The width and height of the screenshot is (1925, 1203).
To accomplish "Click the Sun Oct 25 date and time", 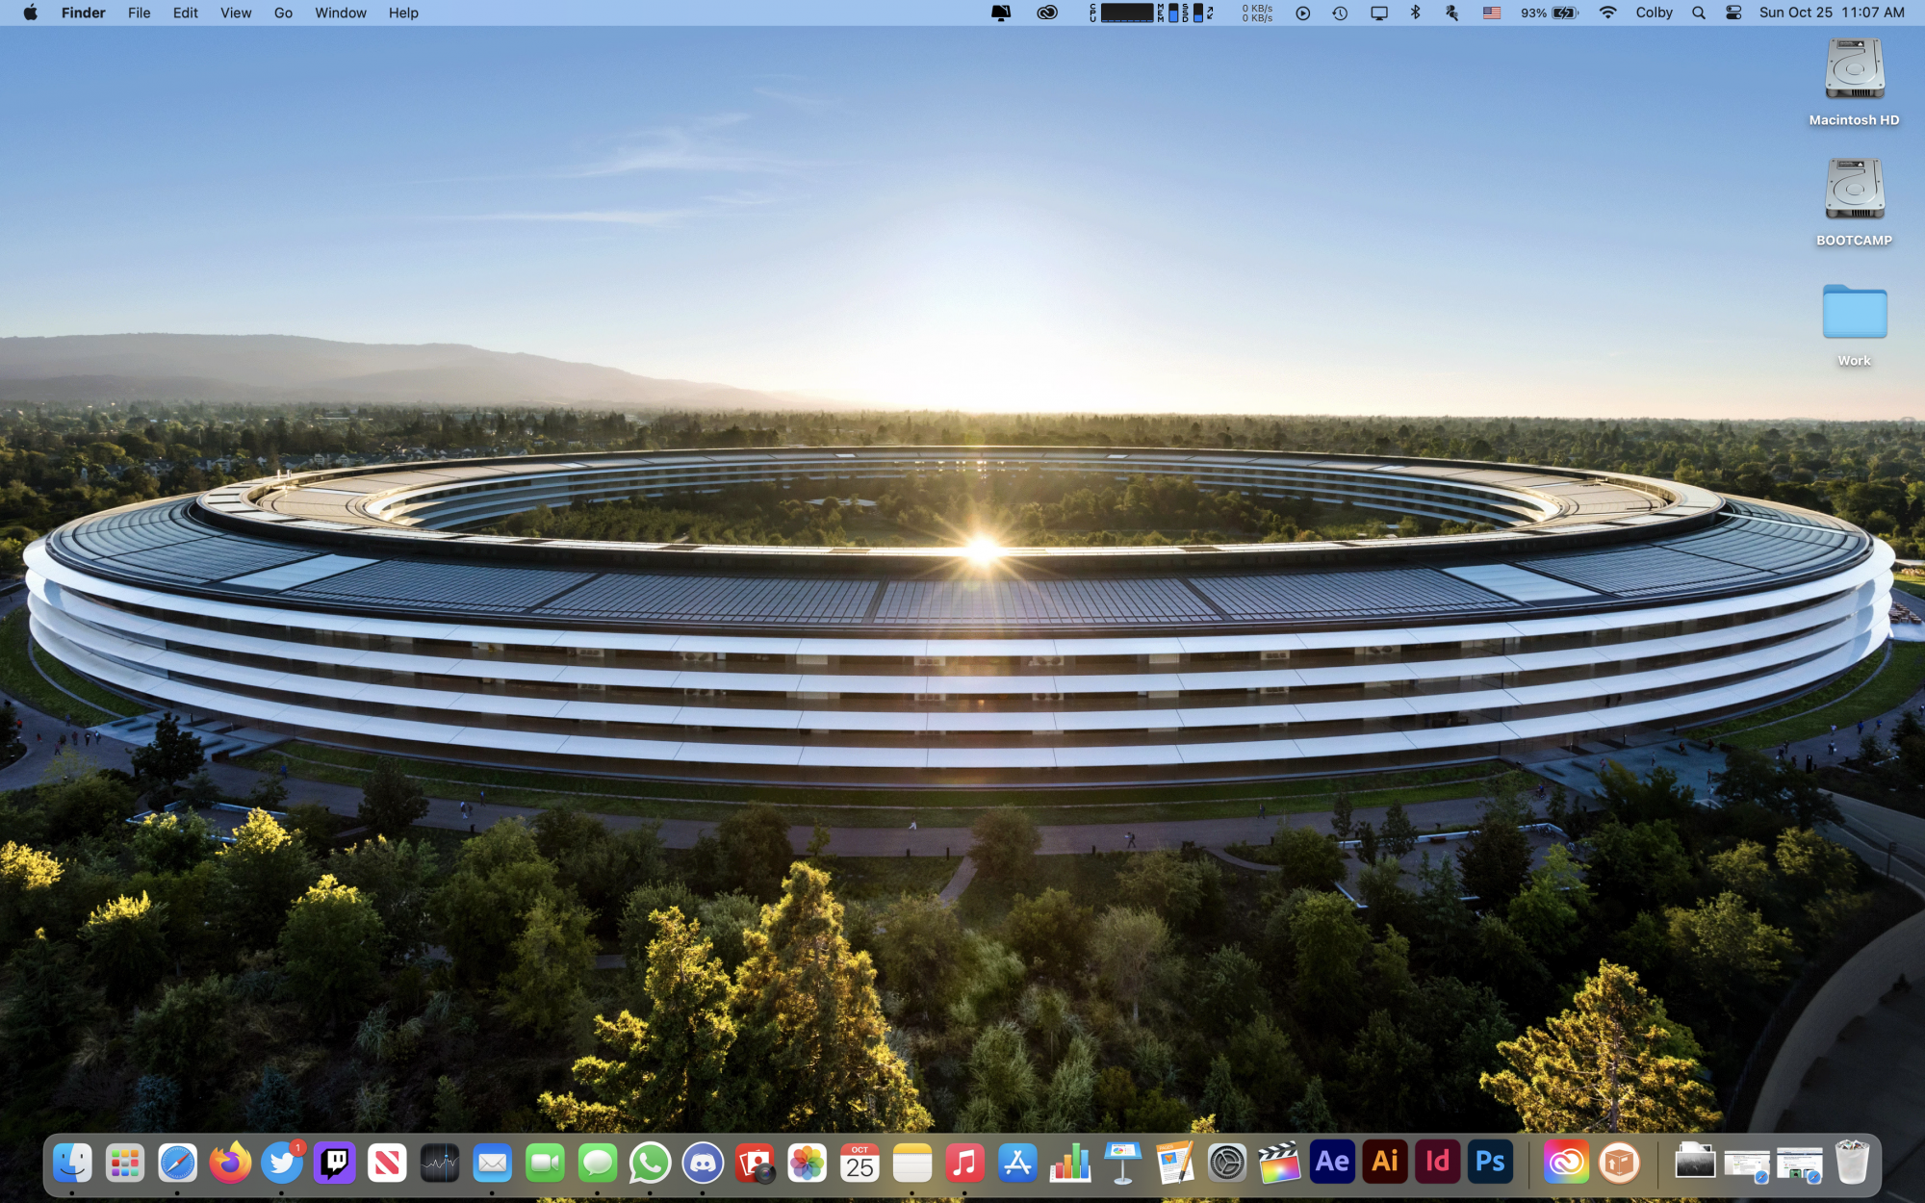I will 1831,13.
